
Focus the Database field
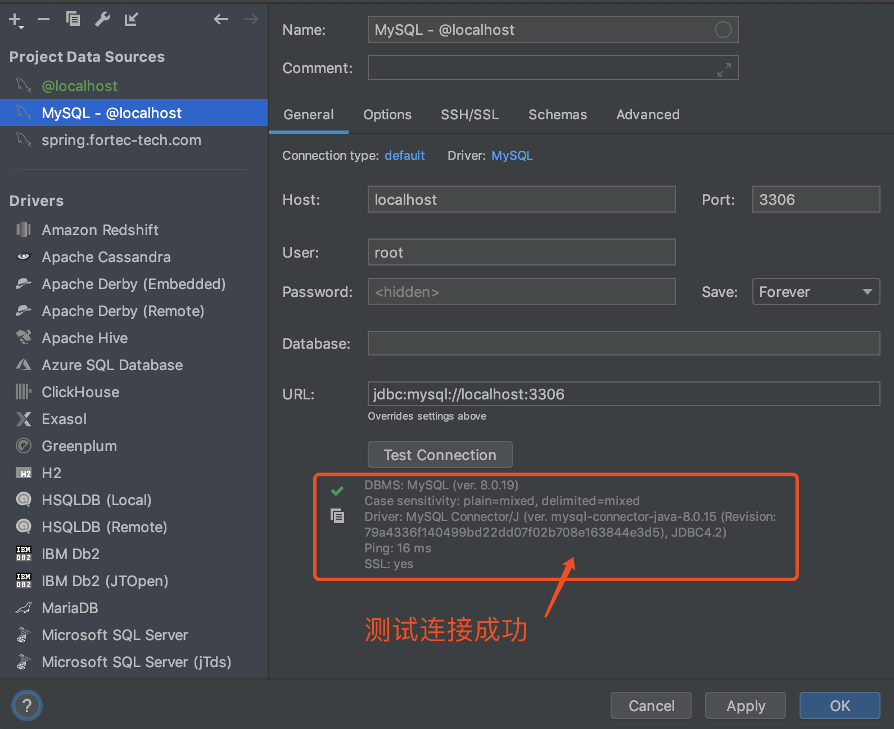point(624,343)
